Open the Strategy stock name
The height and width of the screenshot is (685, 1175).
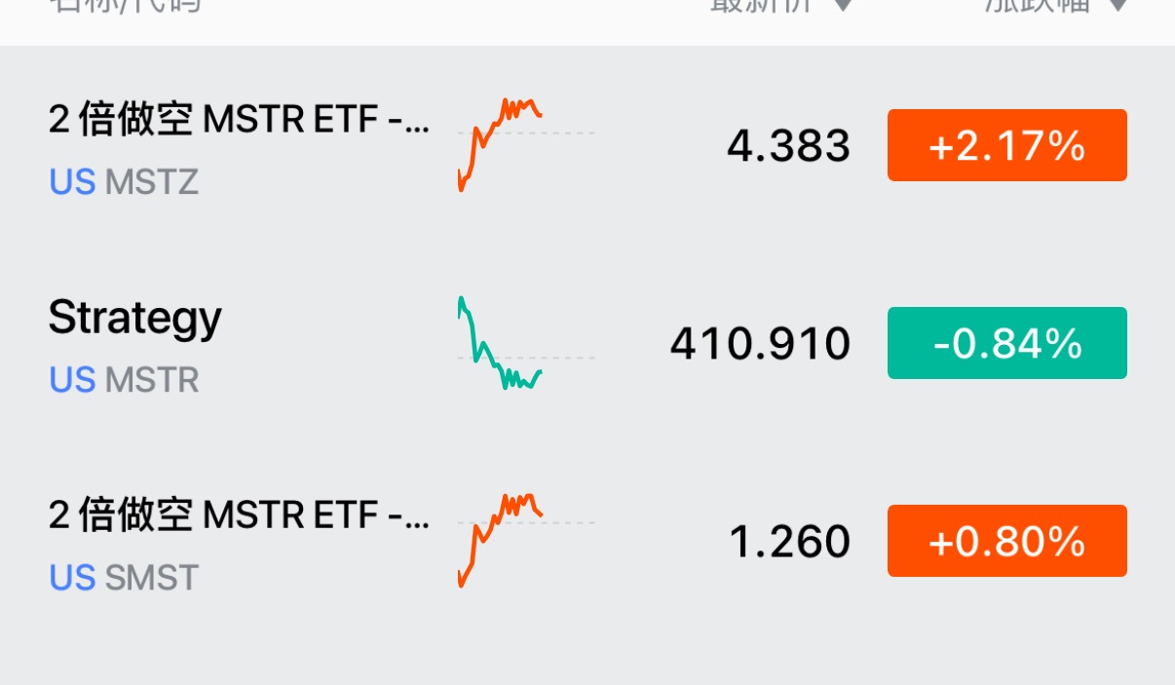click(135, 318)
